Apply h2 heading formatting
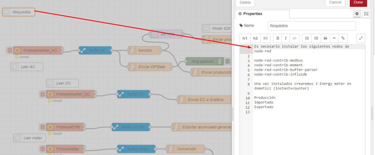This screenshot has width=375, height=155. point(255,38)
